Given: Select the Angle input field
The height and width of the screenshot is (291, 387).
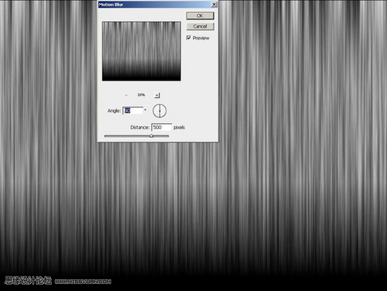Looking at the screenshot, I should (132, 111).
